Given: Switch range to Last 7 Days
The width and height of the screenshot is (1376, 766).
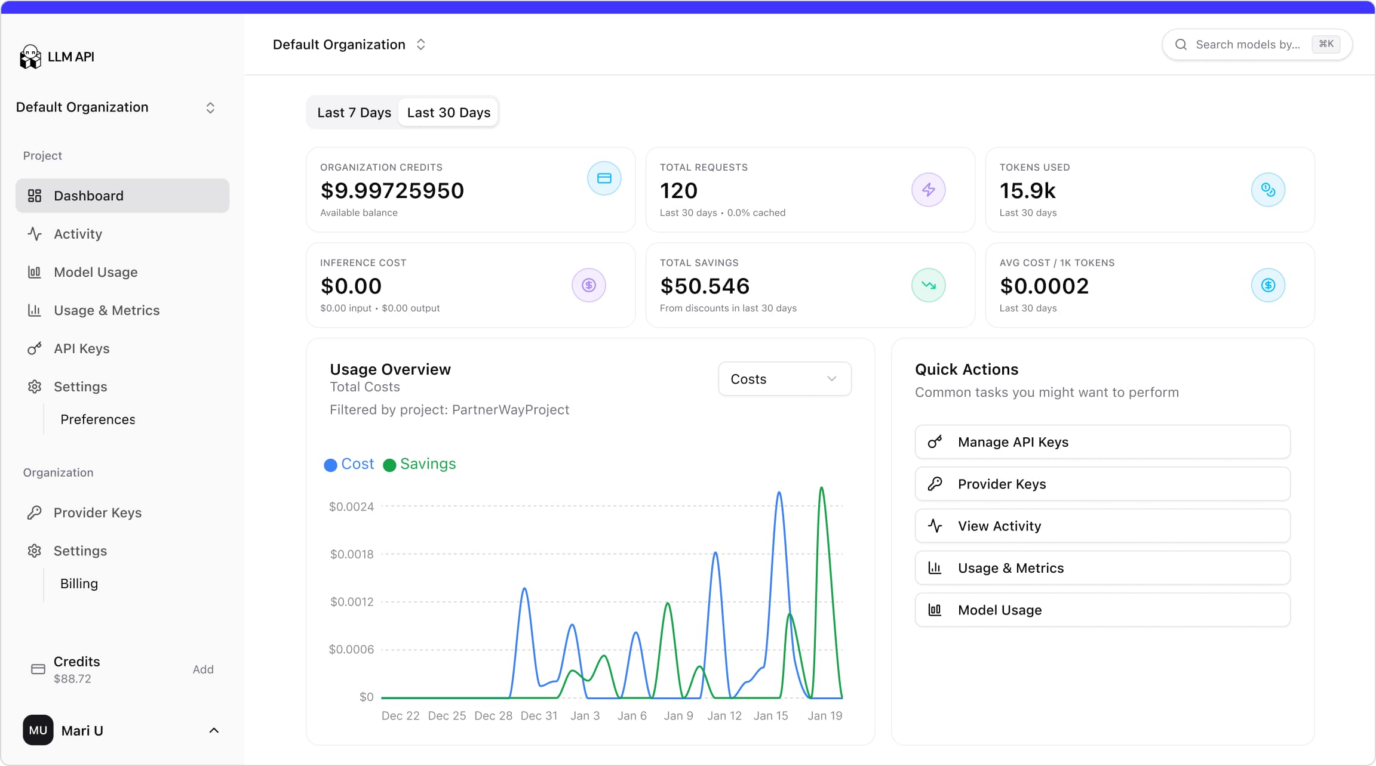Looking at the screenshot, I should [x=354, y=113].
